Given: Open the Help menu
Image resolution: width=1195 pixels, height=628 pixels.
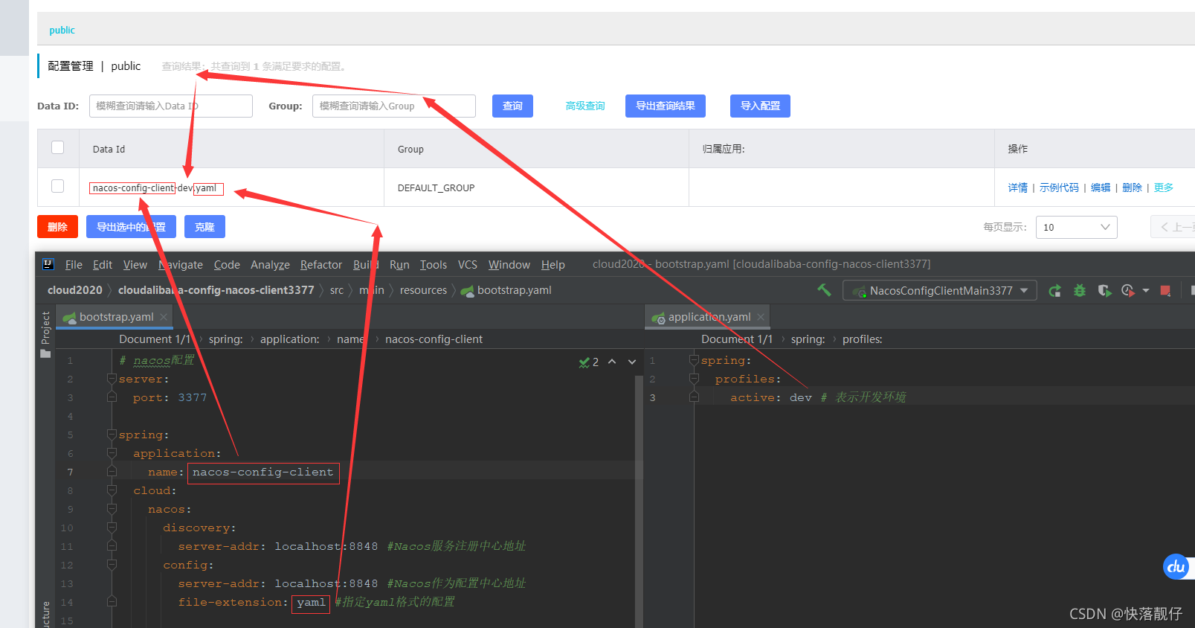Looking at the screenshot, I should tap(553, 265).
